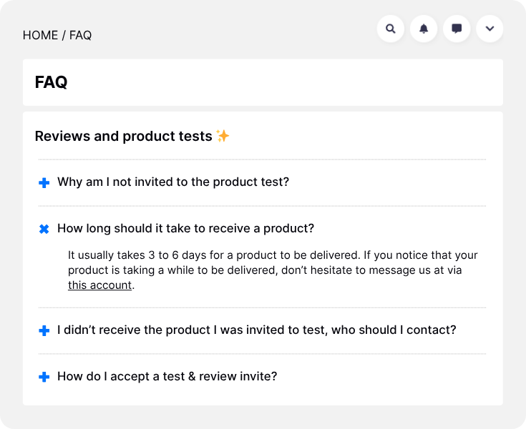Click the bold FAQ page title

click(51, 82)
